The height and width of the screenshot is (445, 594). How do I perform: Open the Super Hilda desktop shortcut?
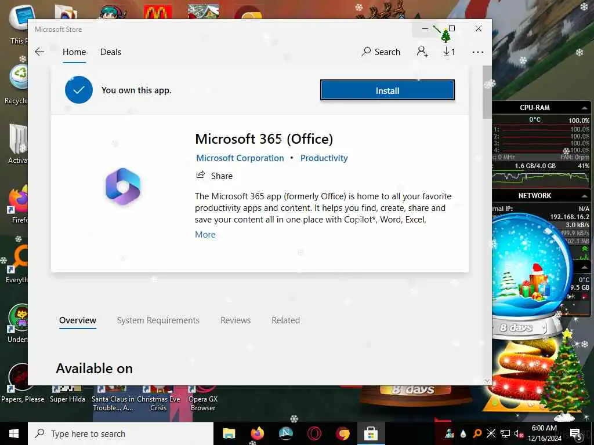[x=67, y=394]
